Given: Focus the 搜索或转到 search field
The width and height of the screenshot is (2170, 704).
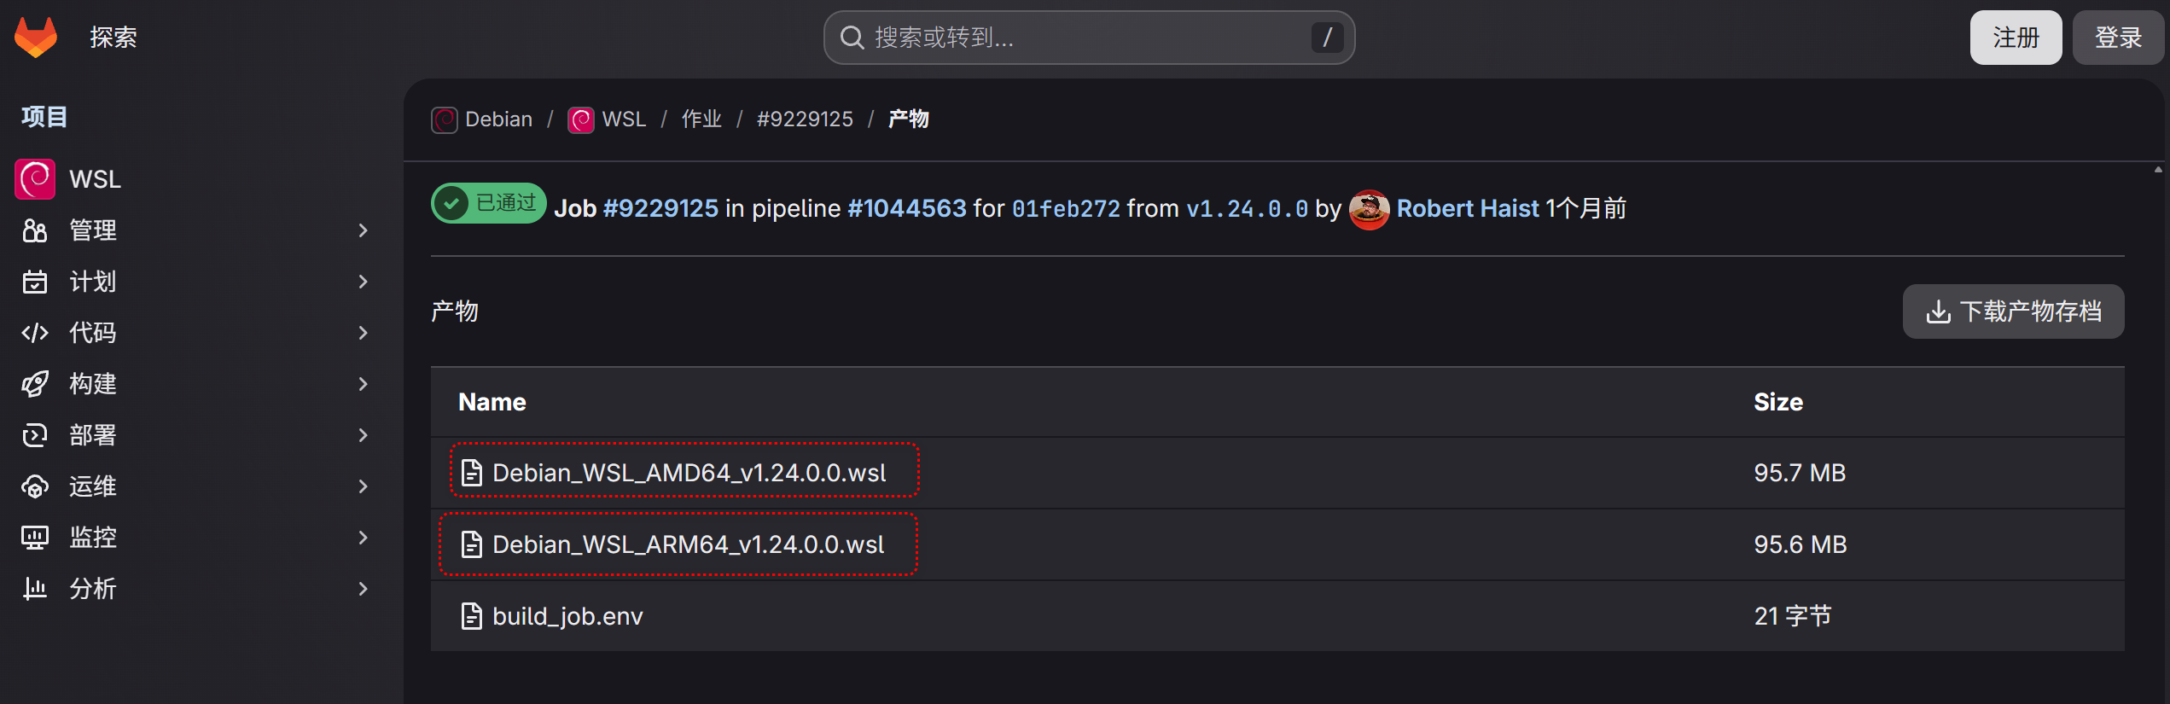Looking at the screenshot, I should pos(1089,38).
